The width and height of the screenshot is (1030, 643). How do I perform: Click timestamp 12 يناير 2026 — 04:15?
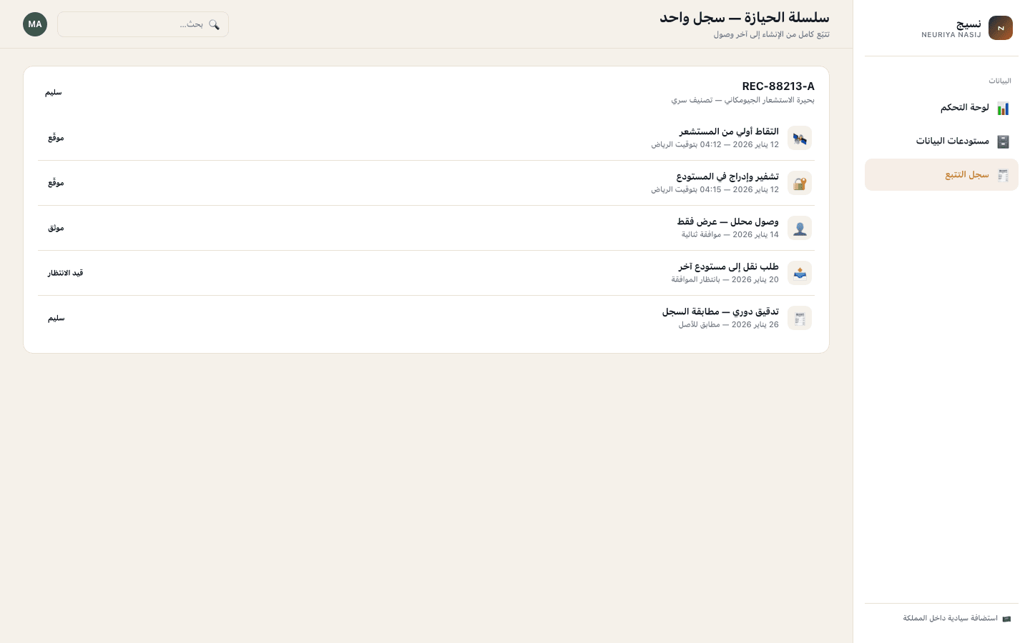tap(715, 189)
